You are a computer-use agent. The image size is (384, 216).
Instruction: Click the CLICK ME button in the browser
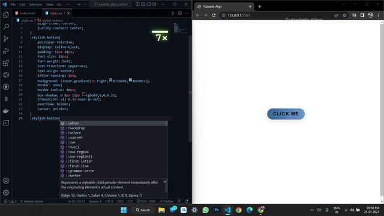(x=286, y=114)
